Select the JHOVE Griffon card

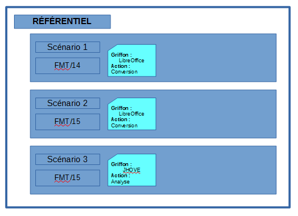pos(132,170)
